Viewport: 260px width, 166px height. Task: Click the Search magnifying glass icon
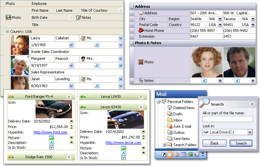coord(205,103)
